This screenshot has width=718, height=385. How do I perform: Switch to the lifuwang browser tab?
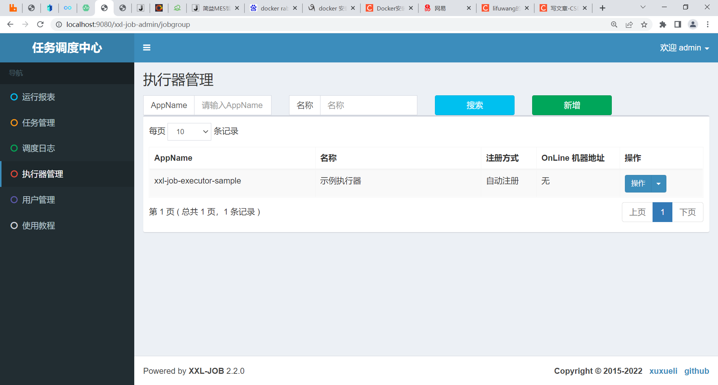click(x=505, y=8)
